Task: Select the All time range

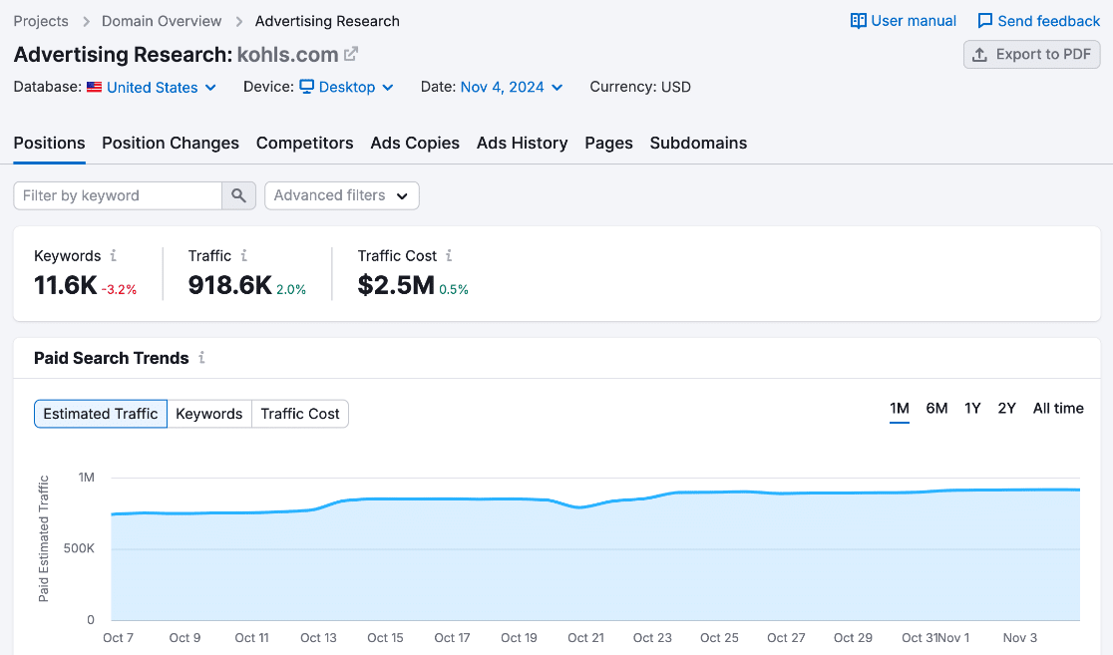Action: (1058, 408)
